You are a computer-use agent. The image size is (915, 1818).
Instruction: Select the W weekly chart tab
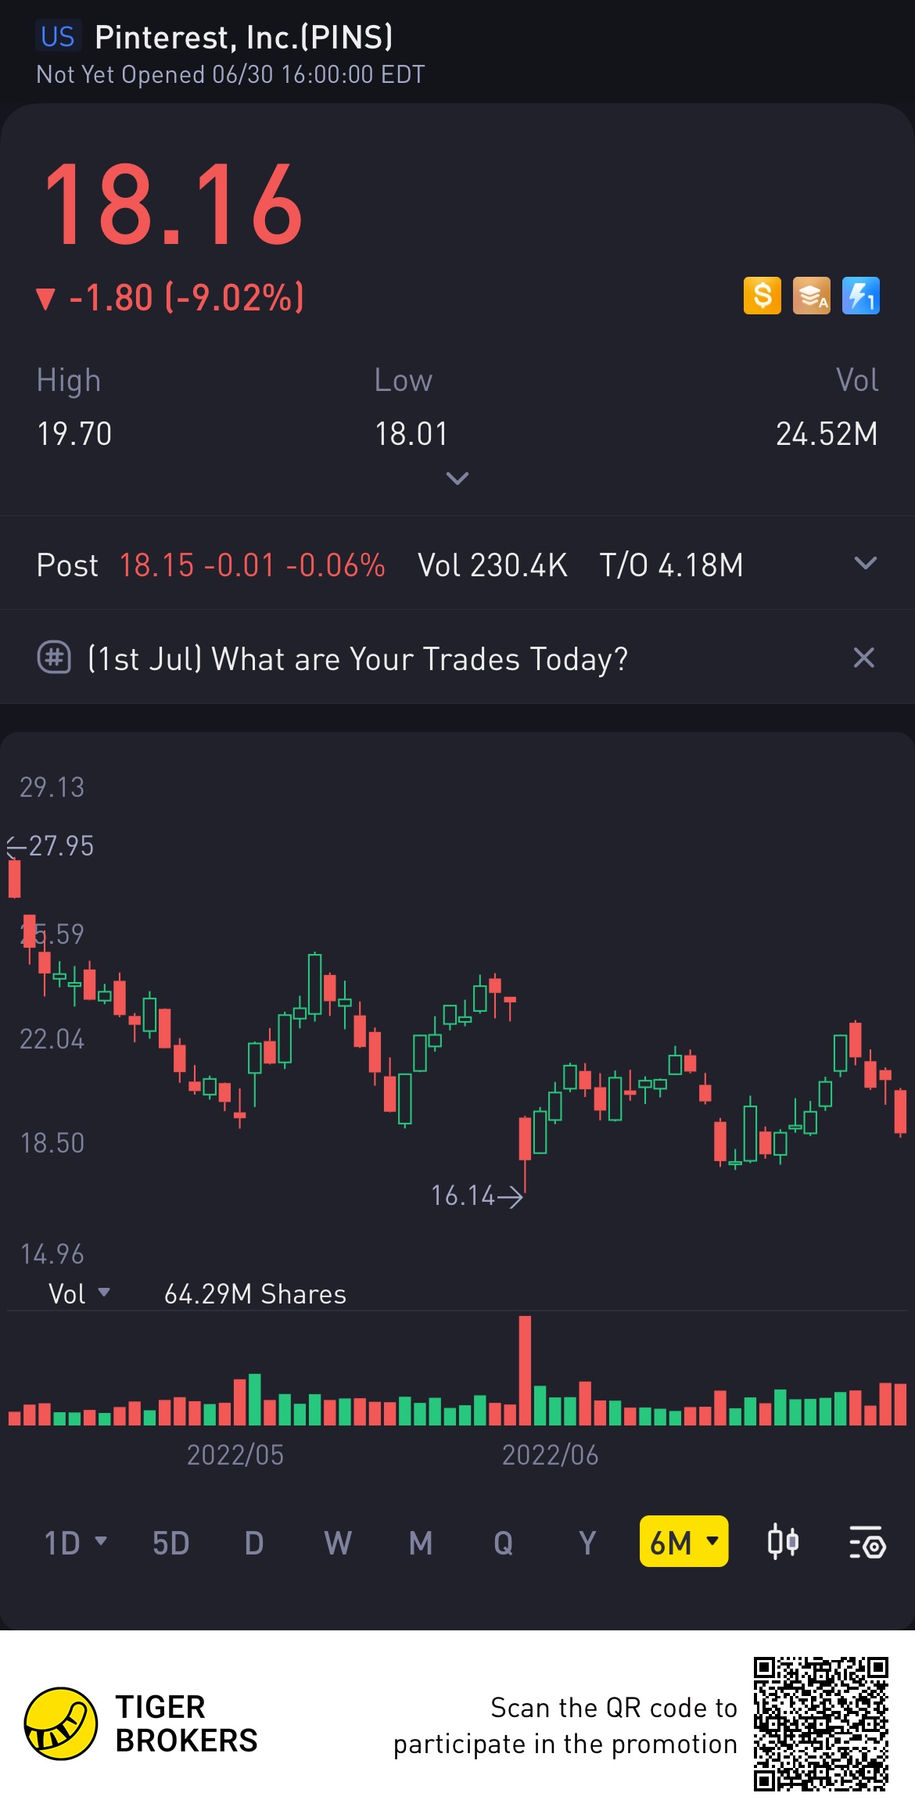(x=337, y=1542)
